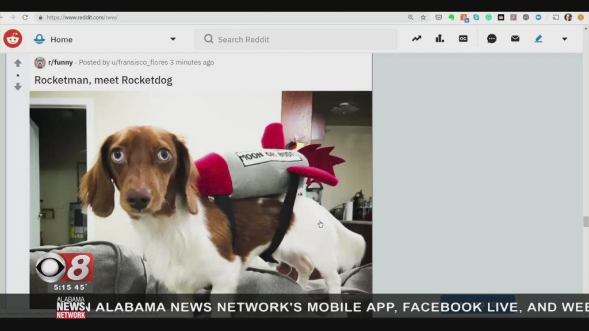Open the Original Content OC icon

pos(463,39)
